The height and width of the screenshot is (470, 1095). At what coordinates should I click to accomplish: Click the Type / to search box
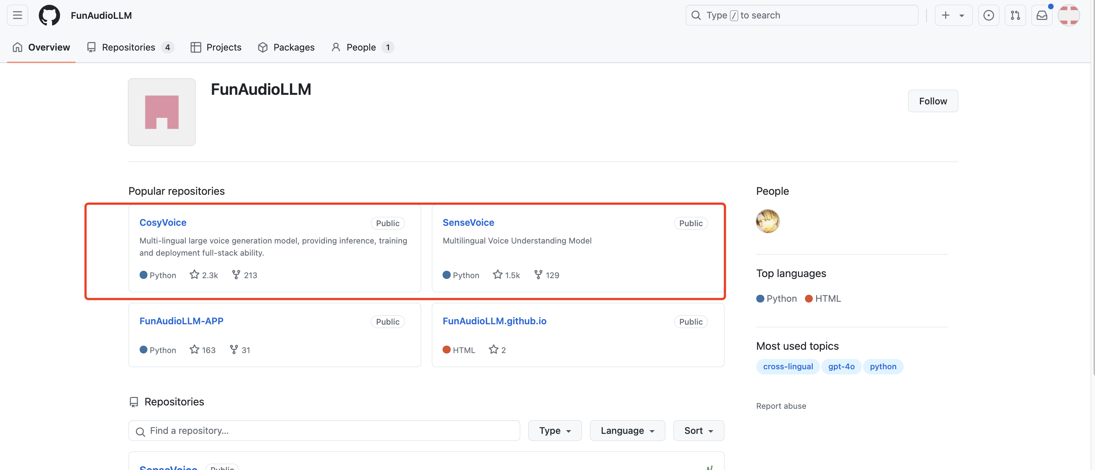(802, 15)
